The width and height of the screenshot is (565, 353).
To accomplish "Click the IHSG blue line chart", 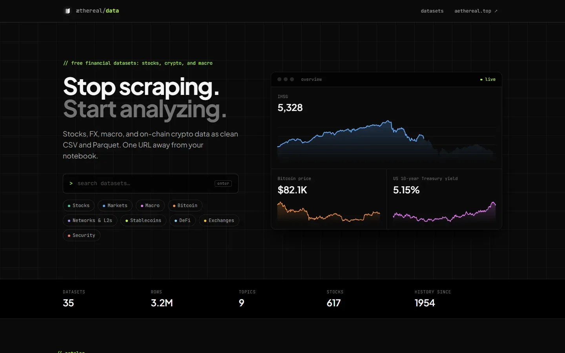I will pyautogui.click(x=386, y=141).
